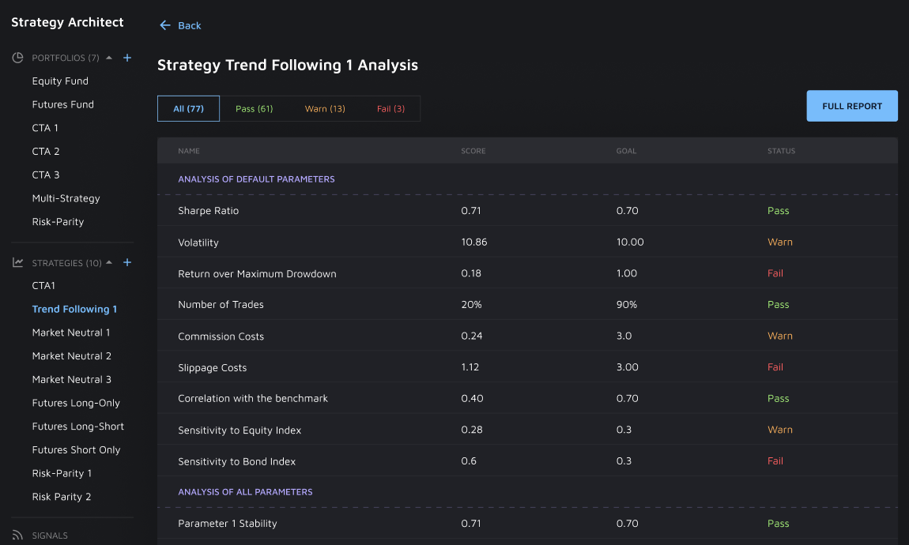Viewport: 909px width, 545px height.
Task: Click the Pass status of Sharpe Ratio
Action: click(x=778, y=211)
